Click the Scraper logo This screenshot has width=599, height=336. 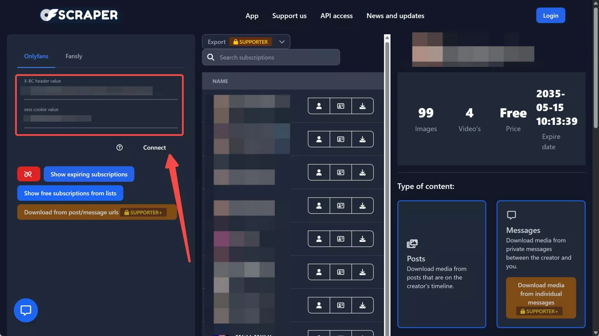[79, 15]
